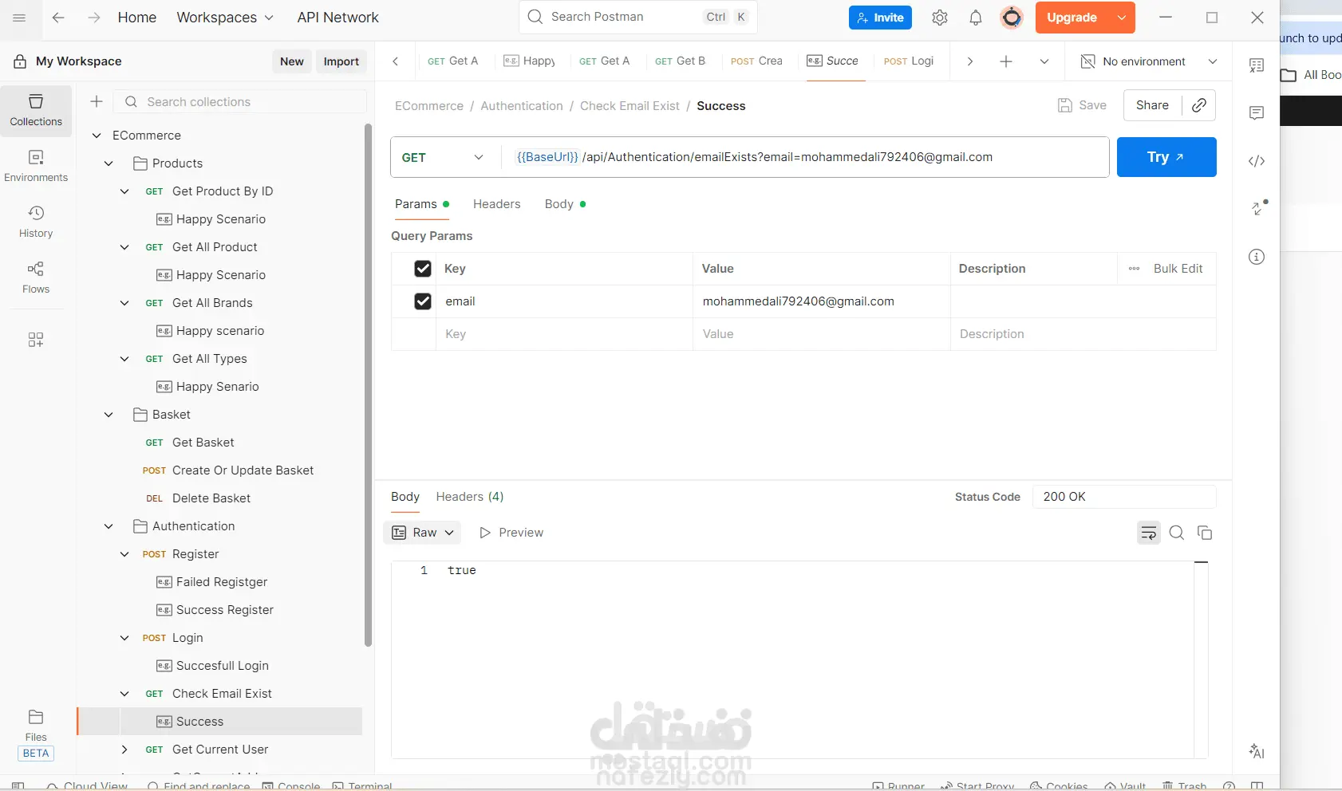Click the collections list scrollbar
The width and height of the screenshot is (1342, 791).
tap(368, 385)
